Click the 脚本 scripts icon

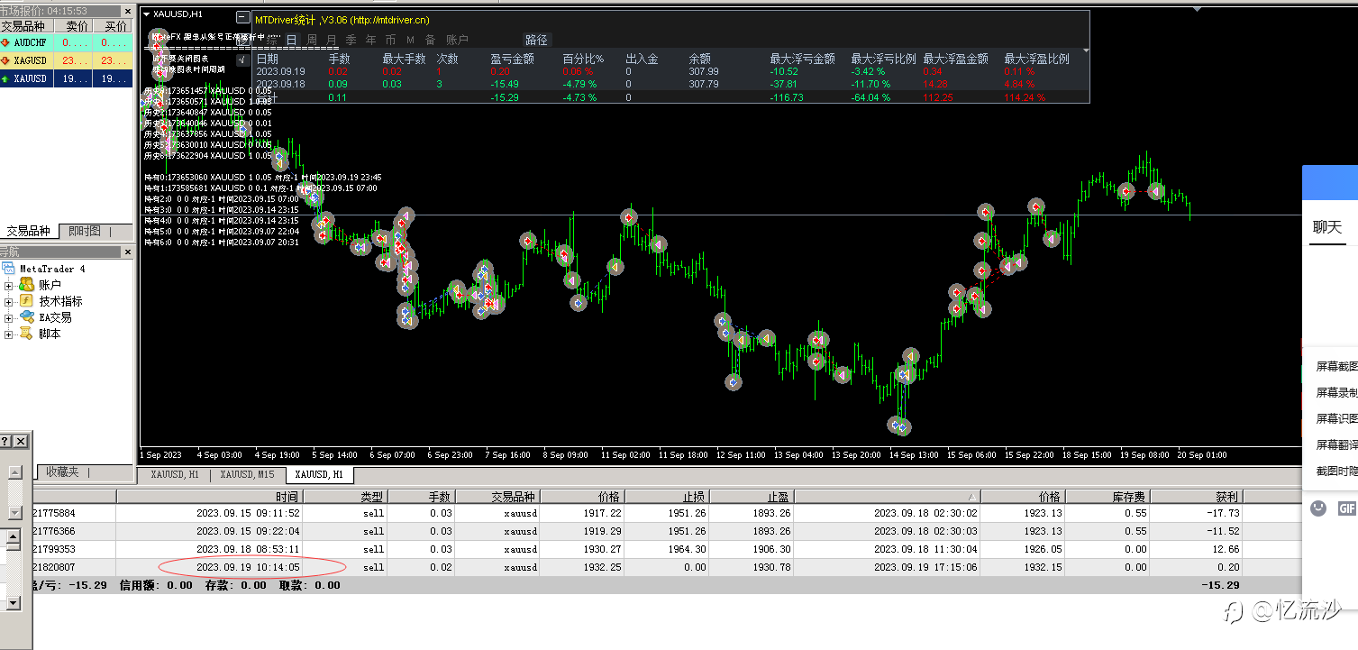27,334
